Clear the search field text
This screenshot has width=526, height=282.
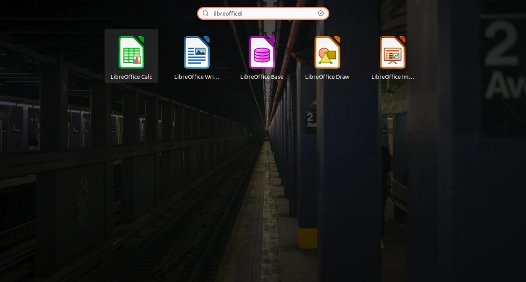[321, 14]
